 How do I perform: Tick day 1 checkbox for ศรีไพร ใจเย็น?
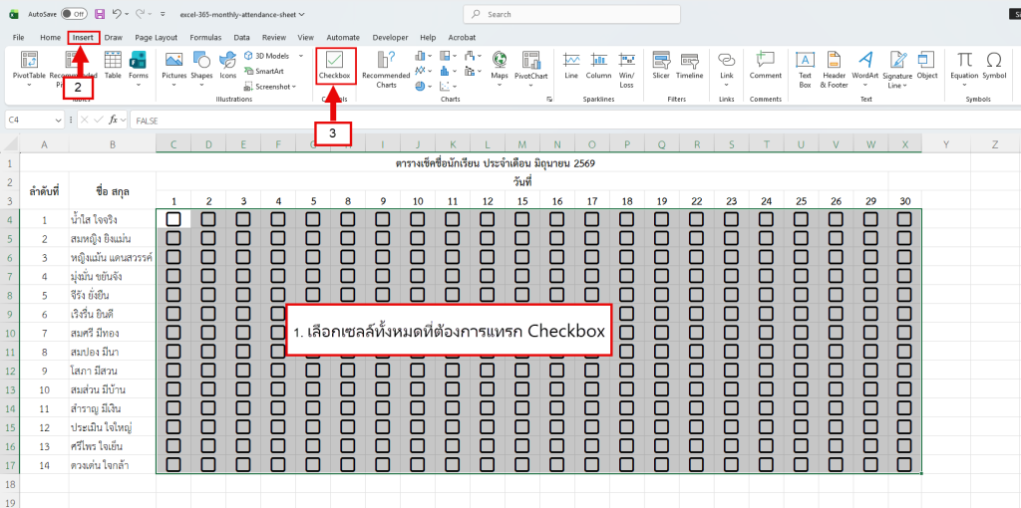(x=173, y=445)
